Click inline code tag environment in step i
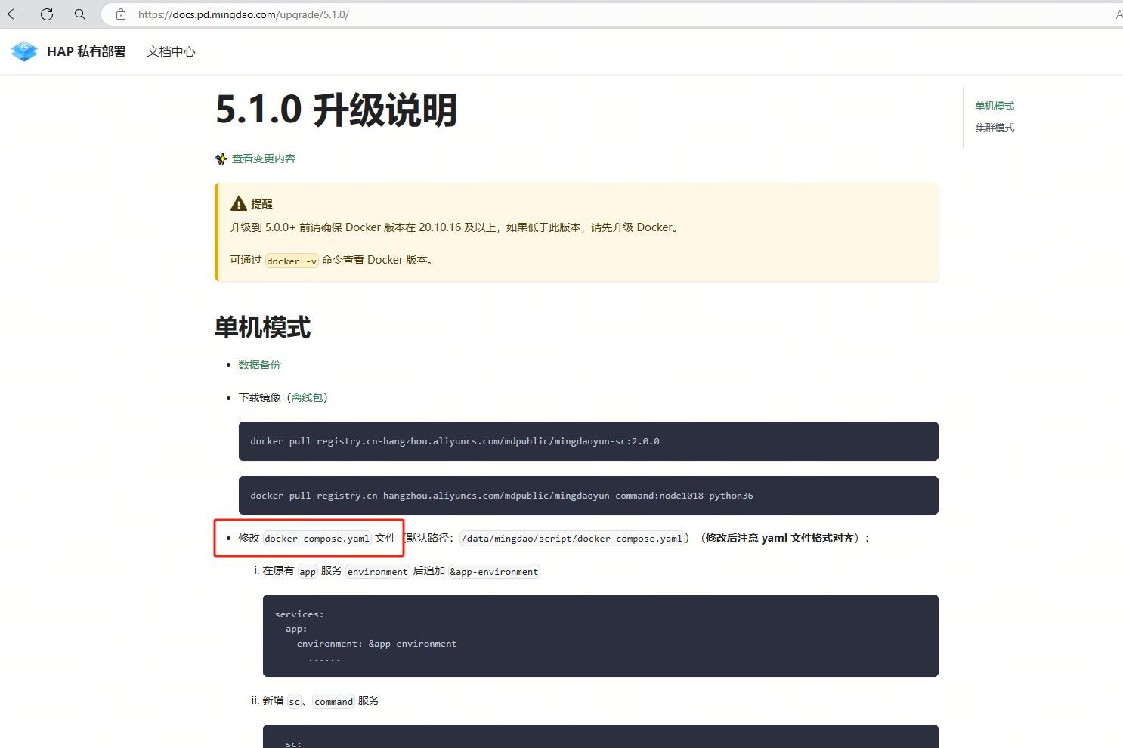 (378, 572)
